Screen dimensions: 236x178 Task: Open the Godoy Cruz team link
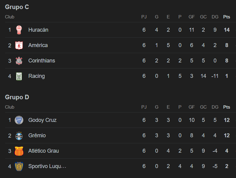tap(42, 120)
